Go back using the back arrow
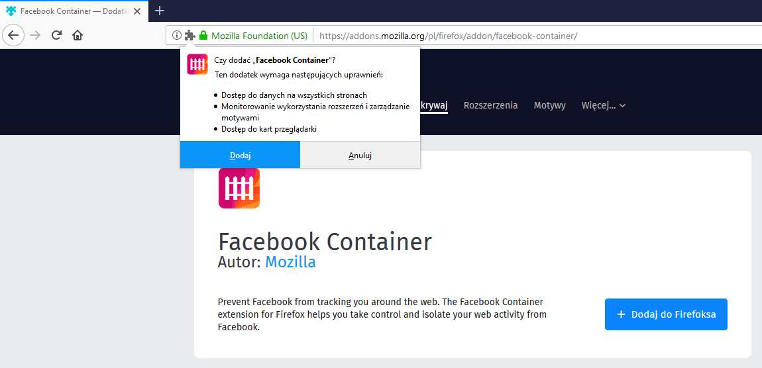The image size is (762, 368). click(x=14, y=35)
